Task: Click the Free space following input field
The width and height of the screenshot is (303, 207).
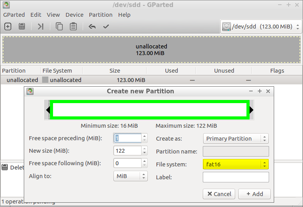Action: click(128, 163)
